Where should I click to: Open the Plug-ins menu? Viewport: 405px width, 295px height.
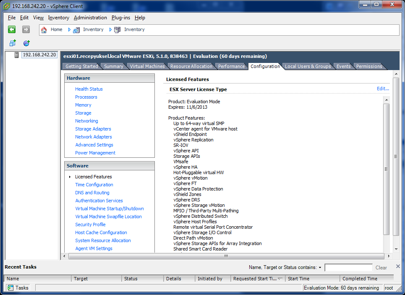click(120, 18)
